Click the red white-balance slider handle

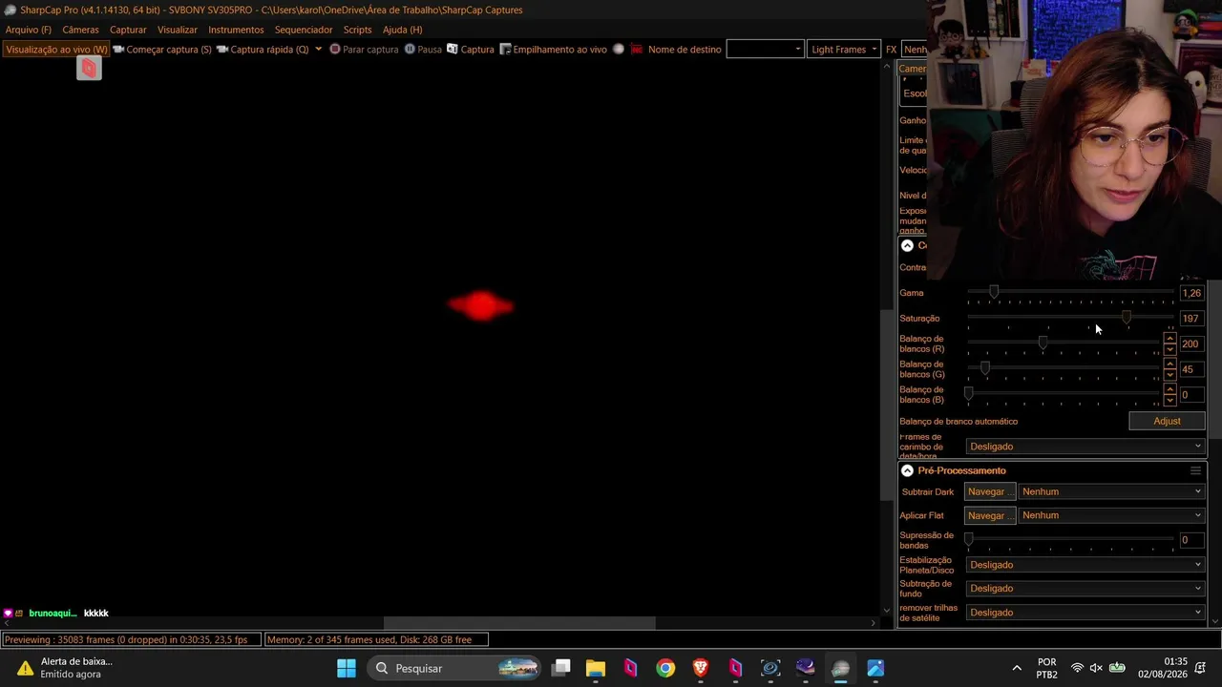[x=1043, y=343]
